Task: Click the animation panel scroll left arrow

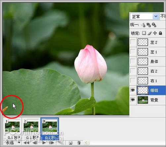Action: tap(86, 143)
